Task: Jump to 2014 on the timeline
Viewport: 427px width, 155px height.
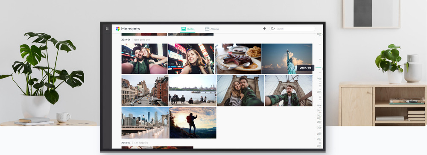Action: [x=319, y=105]
